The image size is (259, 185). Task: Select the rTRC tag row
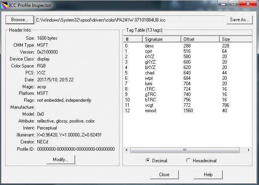tap(187, 89)
